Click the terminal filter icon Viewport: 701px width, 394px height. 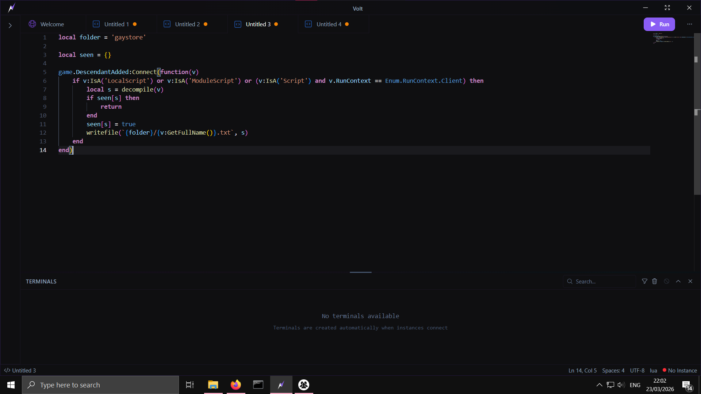click(644, 281)
